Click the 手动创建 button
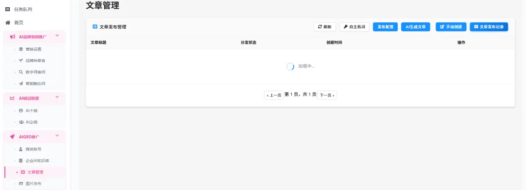 [451, 27]
